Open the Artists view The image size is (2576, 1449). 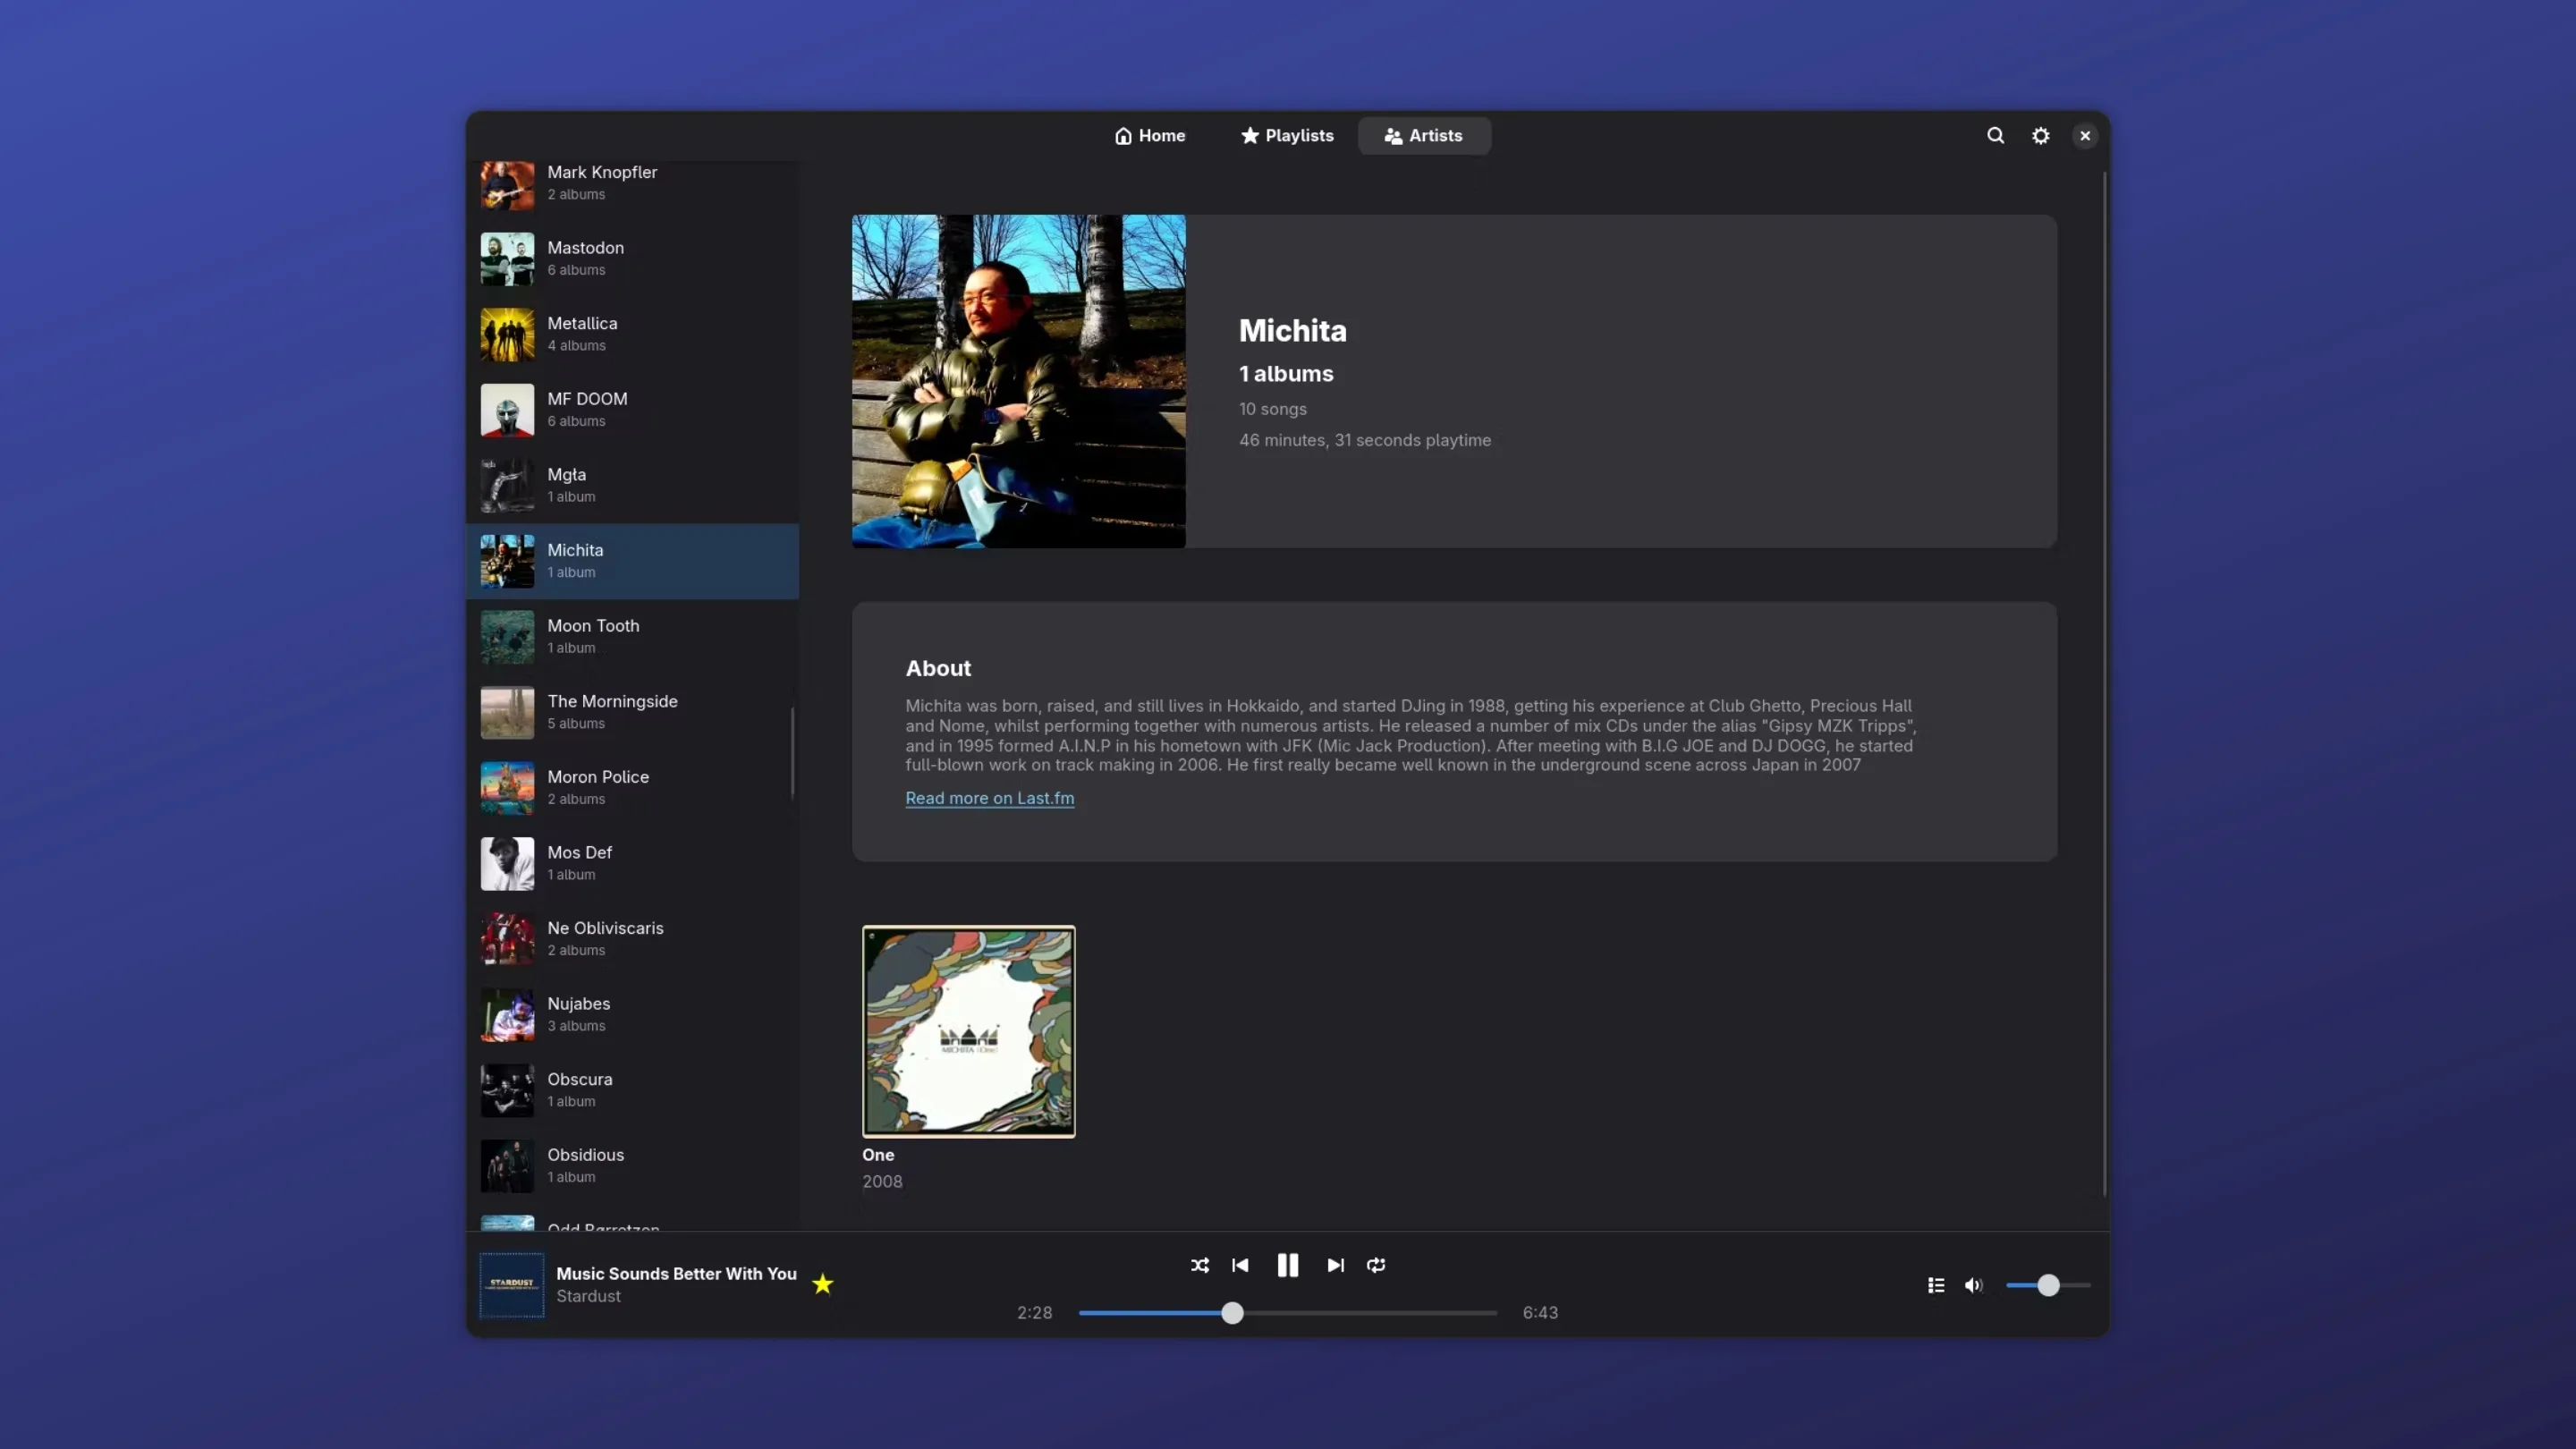click(x=1424, y=135)
